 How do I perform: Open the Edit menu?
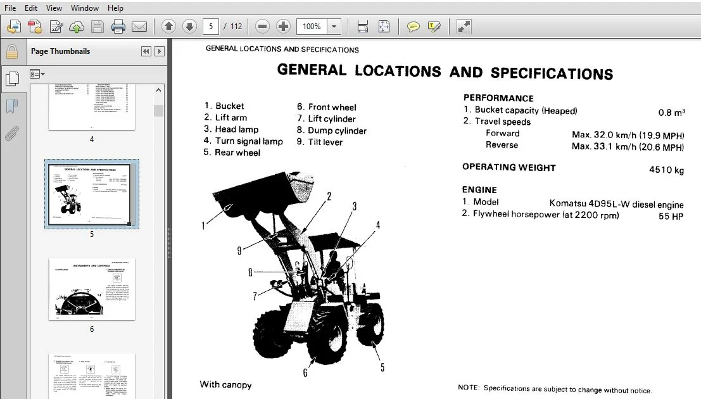point(31,8)
